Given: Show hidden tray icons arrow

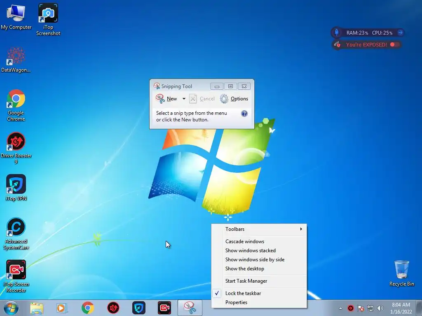Looking at the screenshot, I should tap(340, 308).
